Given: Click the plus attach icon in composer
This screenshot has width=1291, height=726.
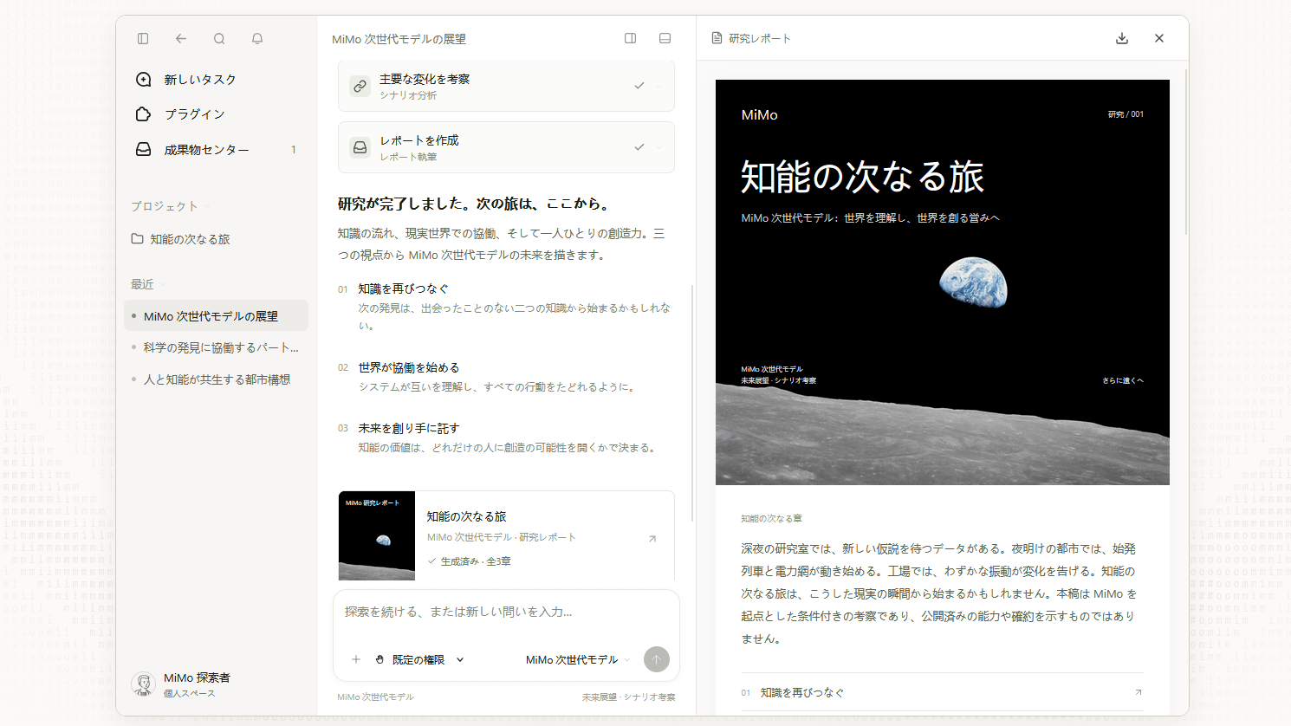Looking at the screenshot, I should pyautogui.click(x=356, y=659).
